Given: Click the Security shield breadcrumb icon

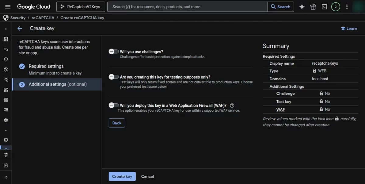Looking at the screenshot, I should coord(6,18).
